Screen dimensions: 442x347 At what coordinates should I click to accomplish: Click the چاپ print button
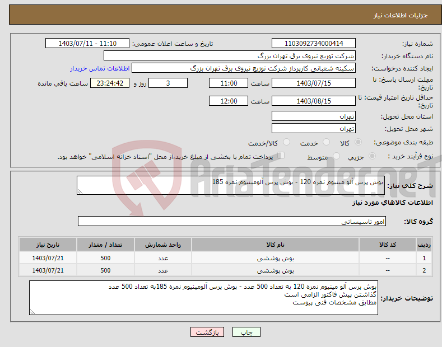246,332
